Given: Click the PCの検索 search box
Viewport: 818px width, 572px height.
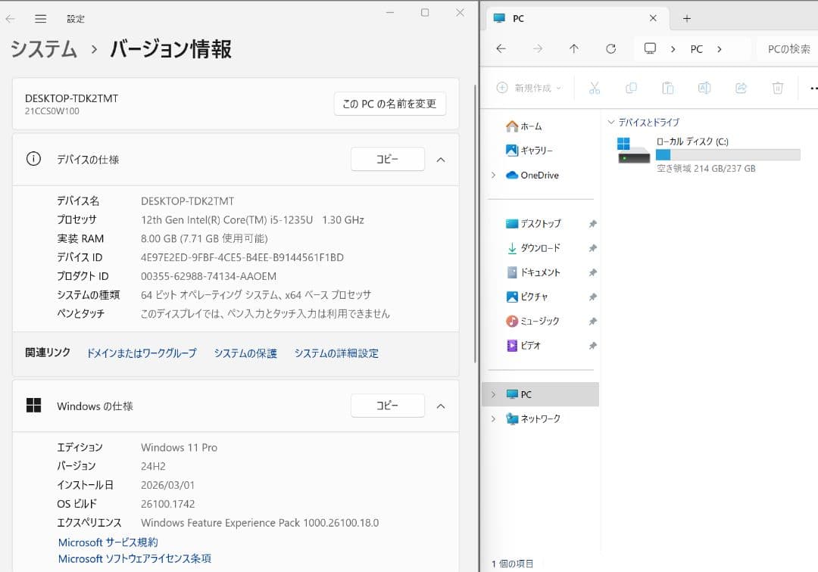Looking at the screenshot, I should [x=788, y=49].
